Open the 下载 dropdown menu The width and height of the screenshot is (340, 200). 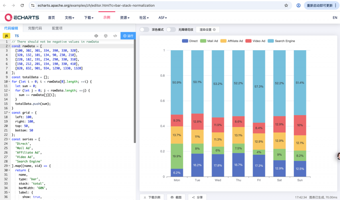(x=89, y=18)
